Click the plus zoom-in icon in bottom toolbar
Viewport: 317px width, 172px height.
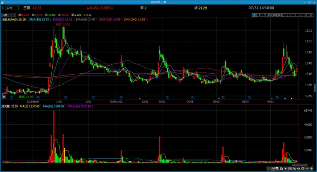[x=311, y=169]
